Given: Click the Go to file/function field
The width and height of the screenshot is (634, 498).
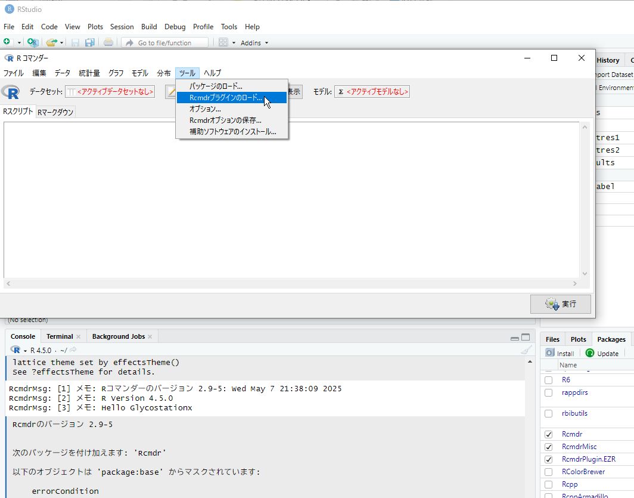Looking at the screenshot, I should coord(164,43).
